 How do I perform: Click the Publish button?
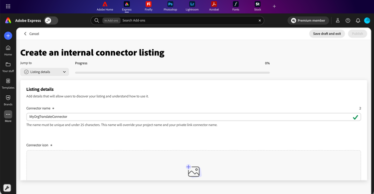(x=358, y=33)
